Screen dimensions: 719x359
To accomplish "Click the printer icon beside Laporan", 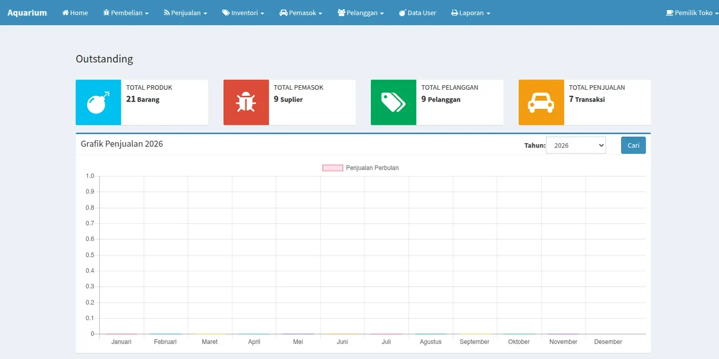I will pyautogui.click(x=454, y=13).
